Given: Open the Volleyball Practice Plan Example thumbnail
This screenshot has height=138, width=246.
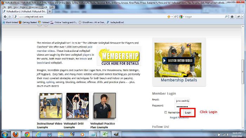Looking at the screenshot, I should (105, 106).
